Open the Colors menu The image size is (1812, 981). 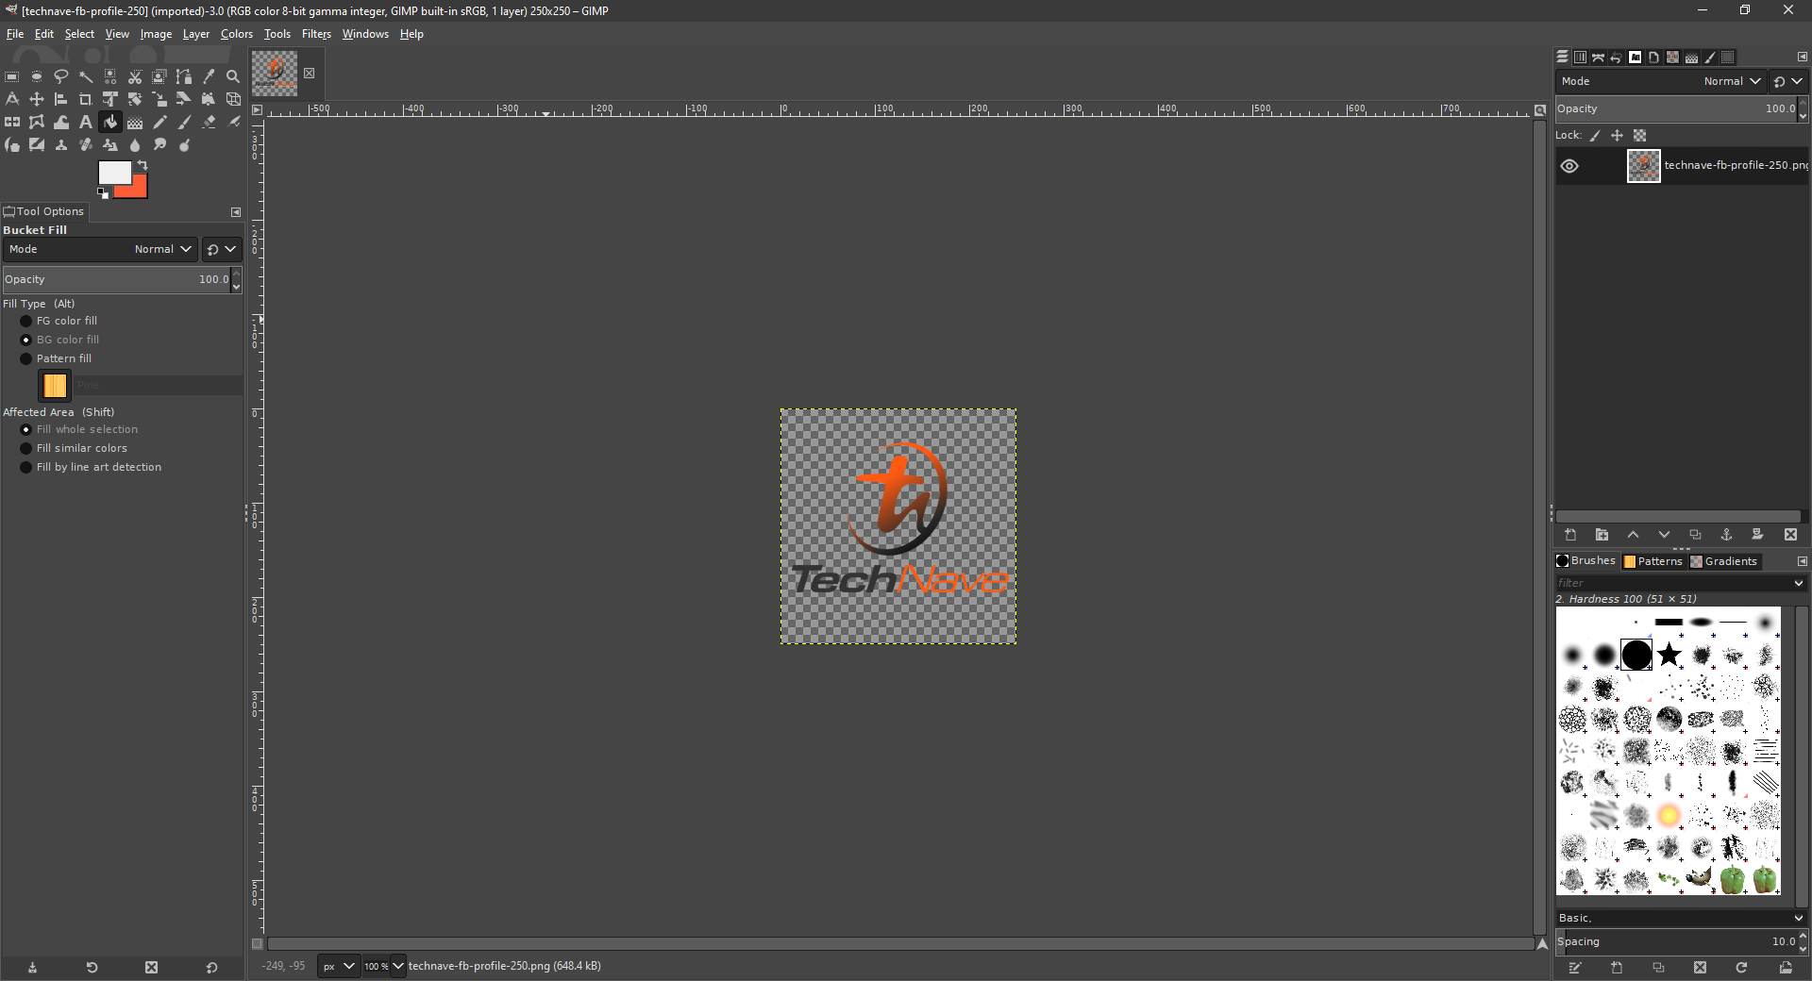point(237,34)
